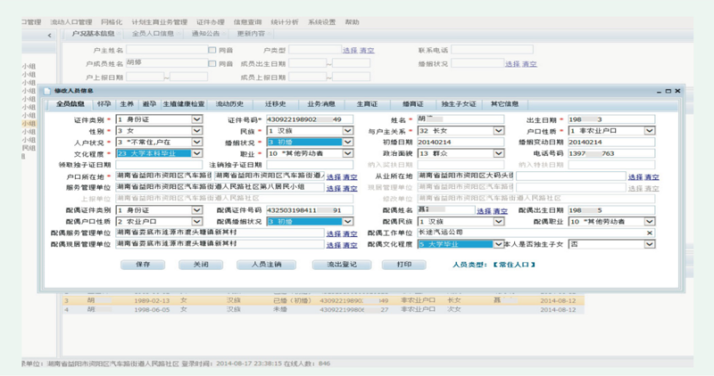Expand the 政治面貌 dropdown
The height and width of the screenshot is (376, 714).
[499, 153]
